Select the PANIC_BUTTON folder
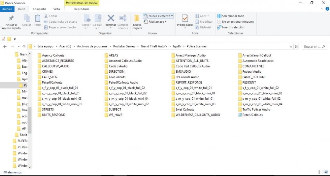 point(251,77)
